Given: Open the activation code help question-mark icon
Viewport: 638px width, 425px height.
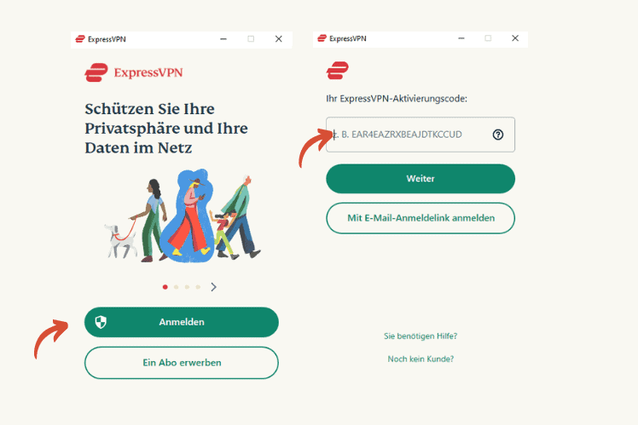Looking at the screenshot, I should [x=498, y=135].
